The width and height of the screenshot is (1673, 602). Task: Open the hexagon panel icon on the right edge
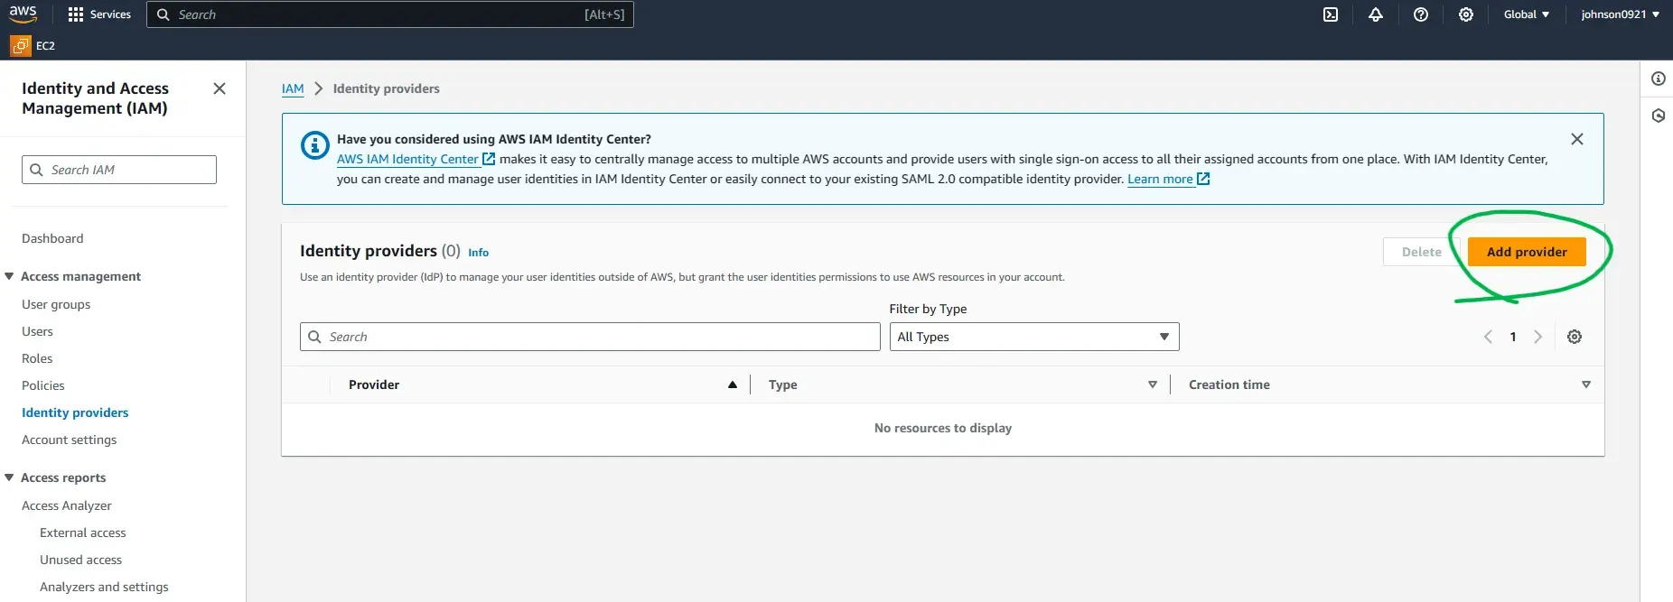pyautogui.click(x=1659, y=116)
